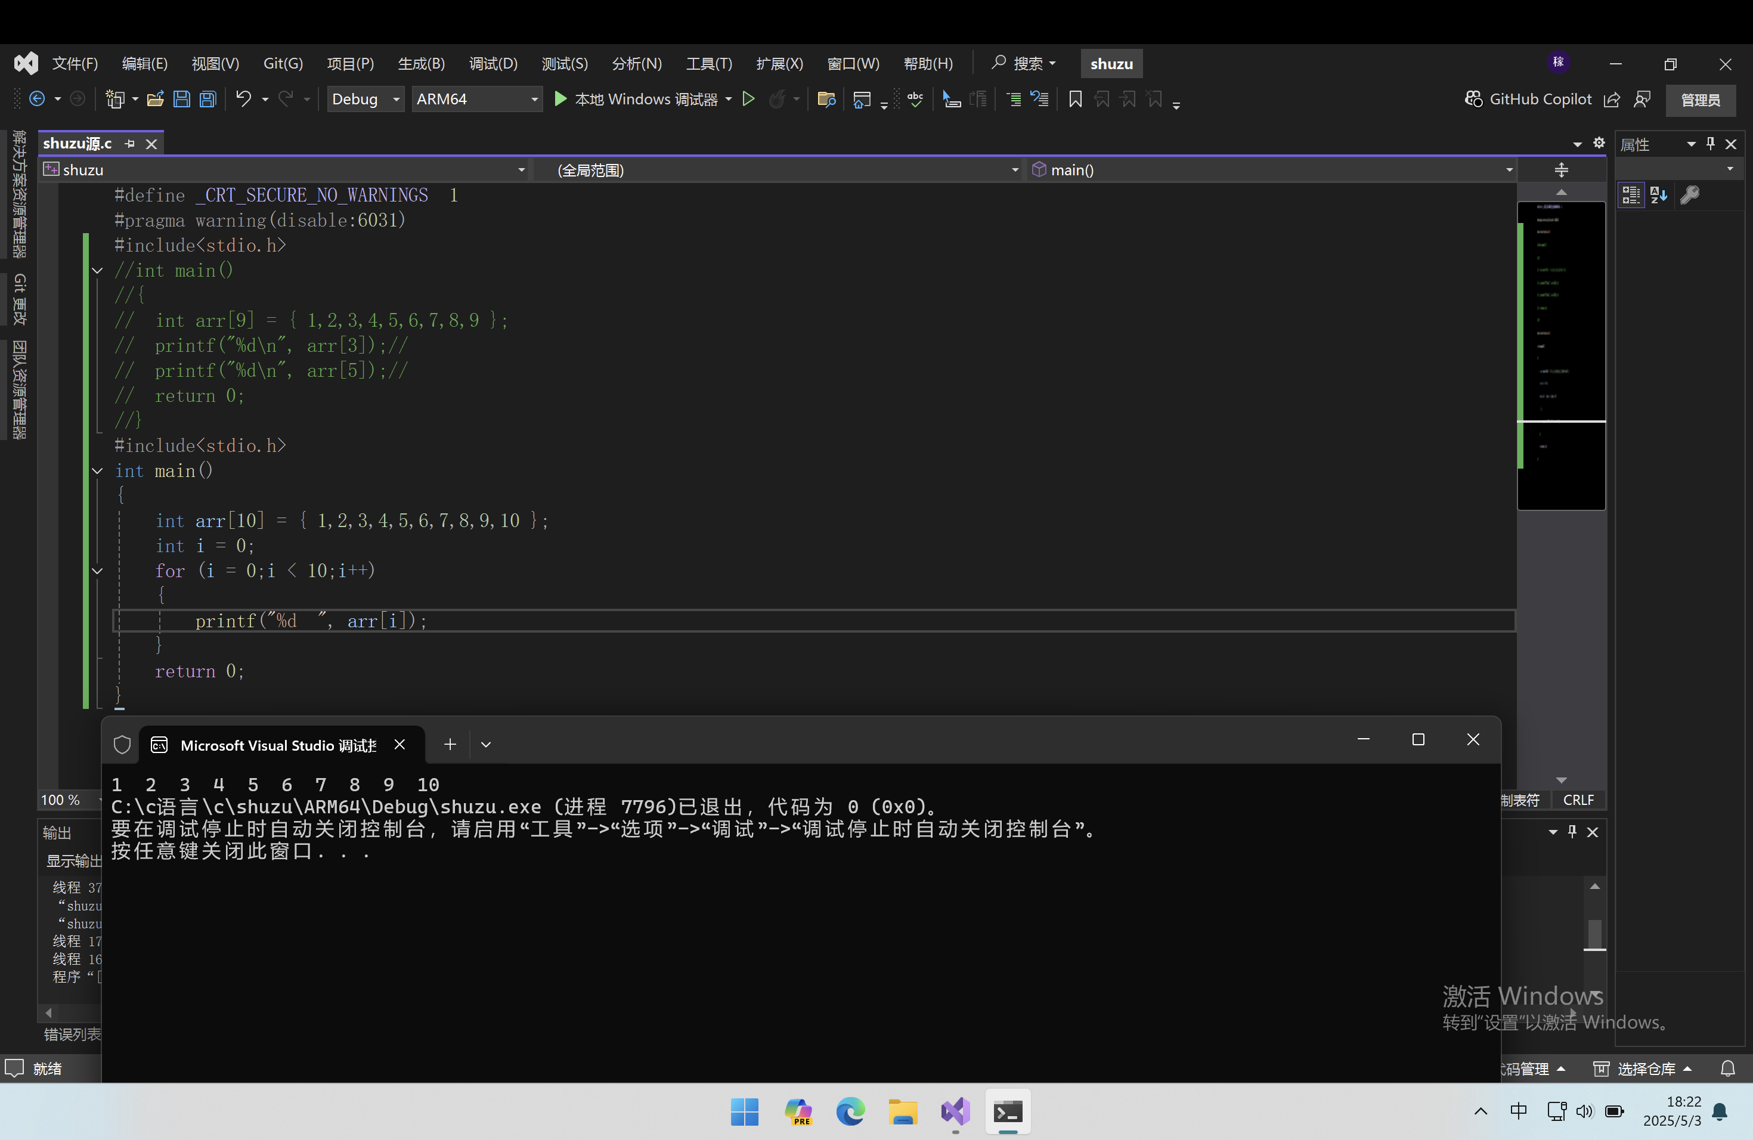Click the CRLF line ending indicator
The height and width of the screenshot is (1140, 1753).
[x=1578, y=800]
